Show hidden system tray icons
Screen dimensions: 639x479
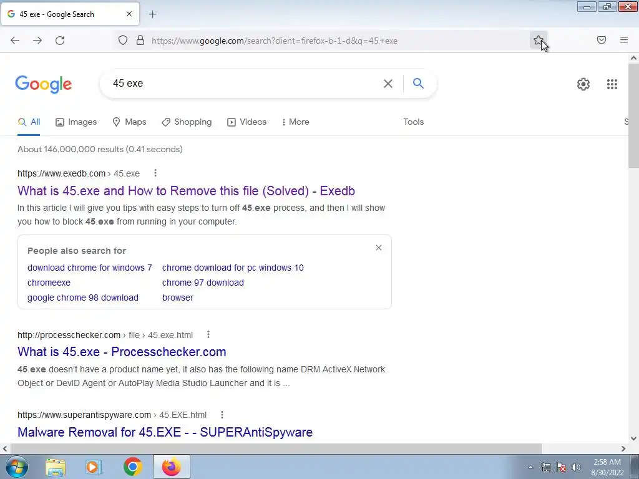(530, 467)
